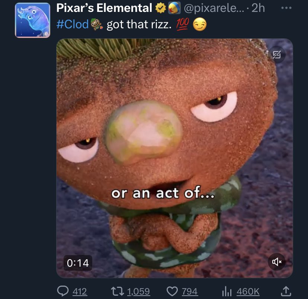
Task: Play the Clod video clip
Action: coord(174,158)
